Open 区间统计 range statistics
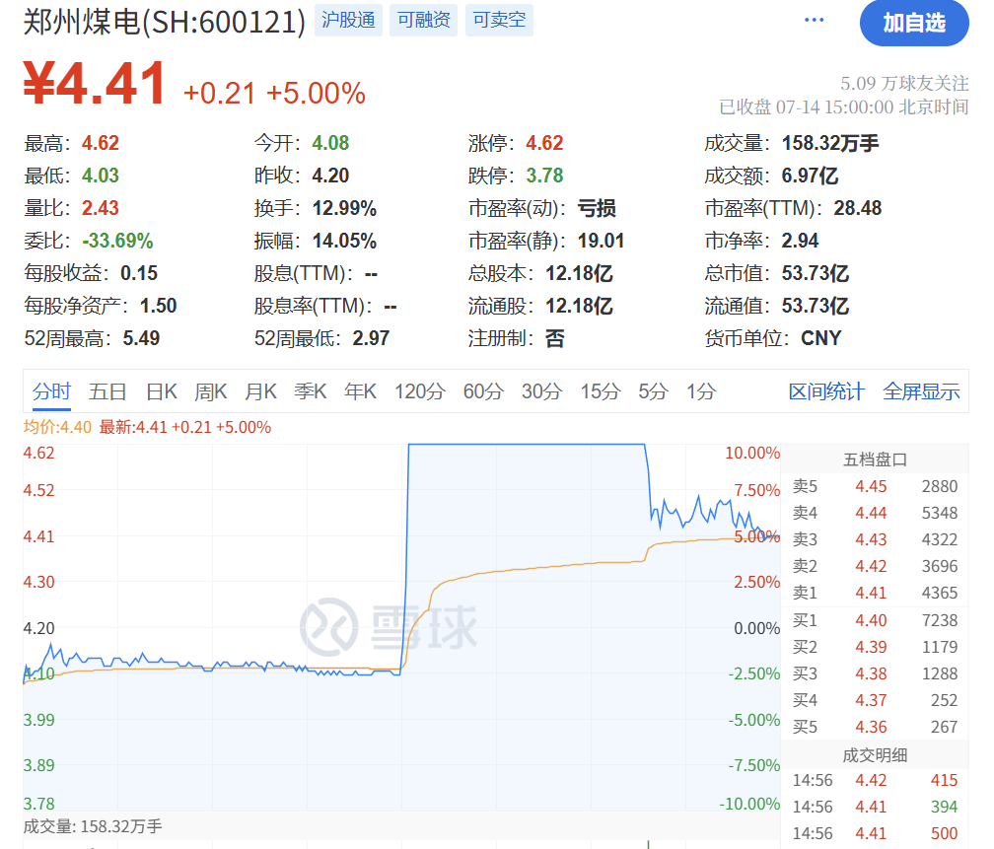This screenshot has width=994, height=849. pyautogui.click(x=826, y=391)
